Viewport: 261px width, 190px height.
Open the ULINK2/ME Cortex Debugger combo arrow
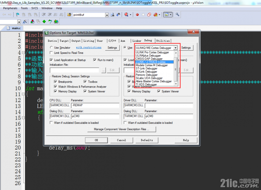point(175,48)
